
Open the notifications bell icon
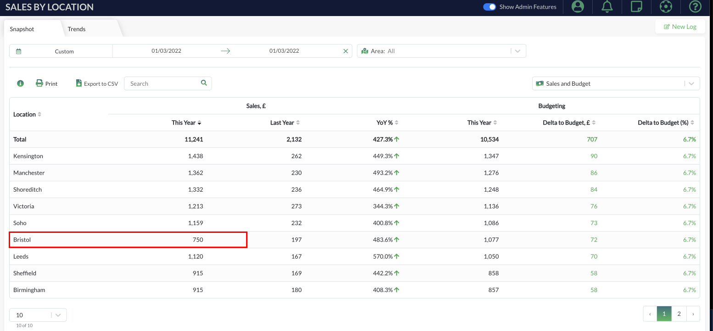(x=607, y=6)
